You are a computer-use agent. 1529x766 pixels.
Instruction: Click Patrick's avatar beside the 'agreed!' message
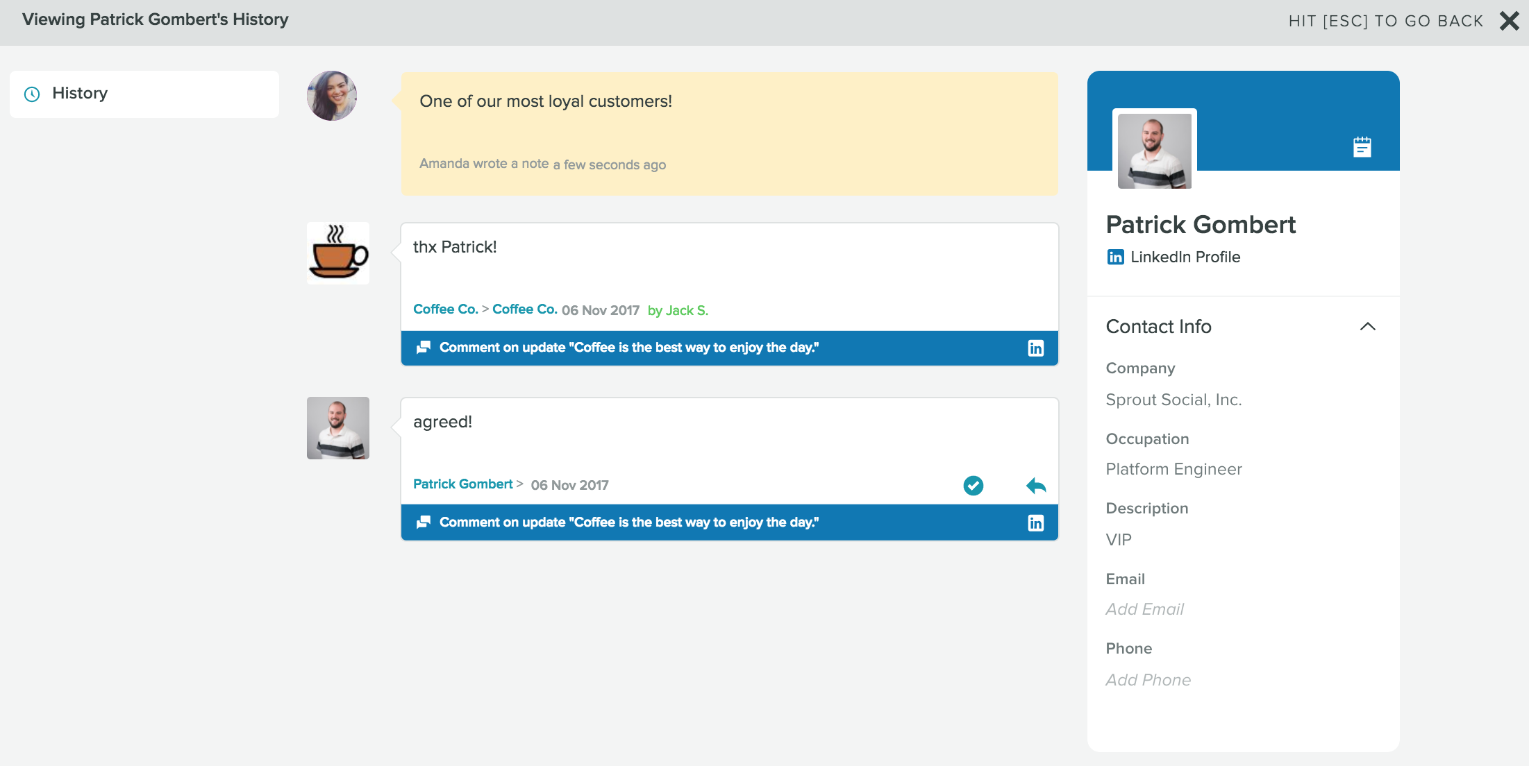(x=337, y=428)
